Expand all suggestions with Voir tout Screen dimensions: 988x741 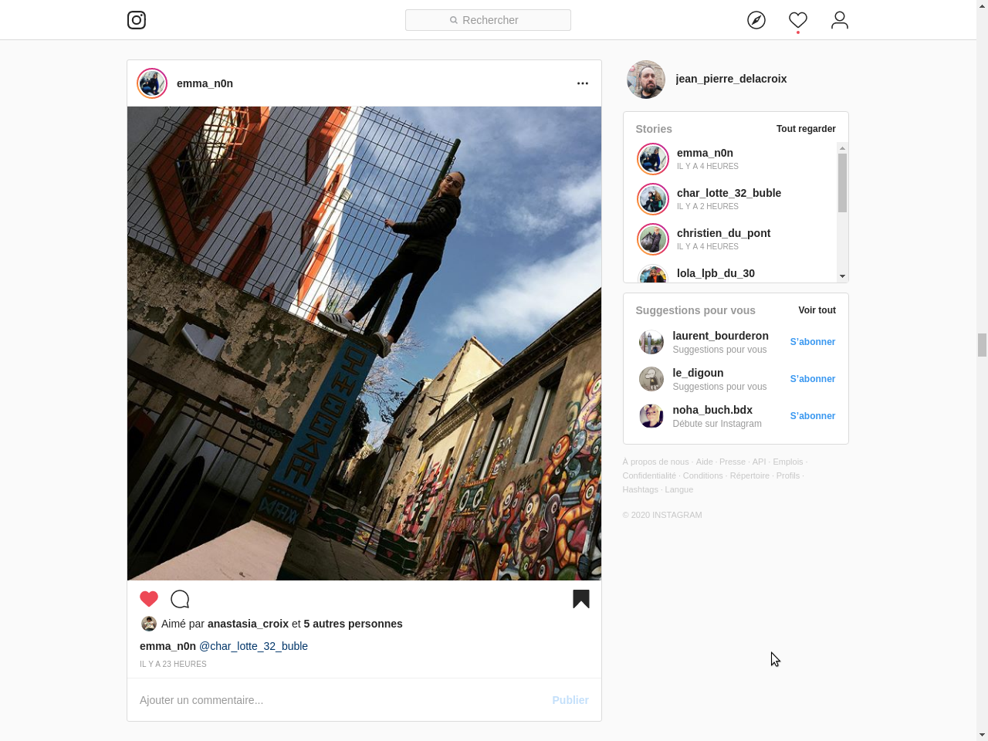coord(817,310)
